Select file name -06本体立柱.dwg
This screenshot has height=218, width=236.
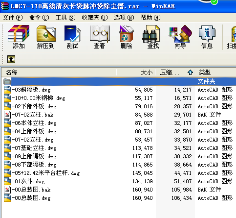coord(34,123)
